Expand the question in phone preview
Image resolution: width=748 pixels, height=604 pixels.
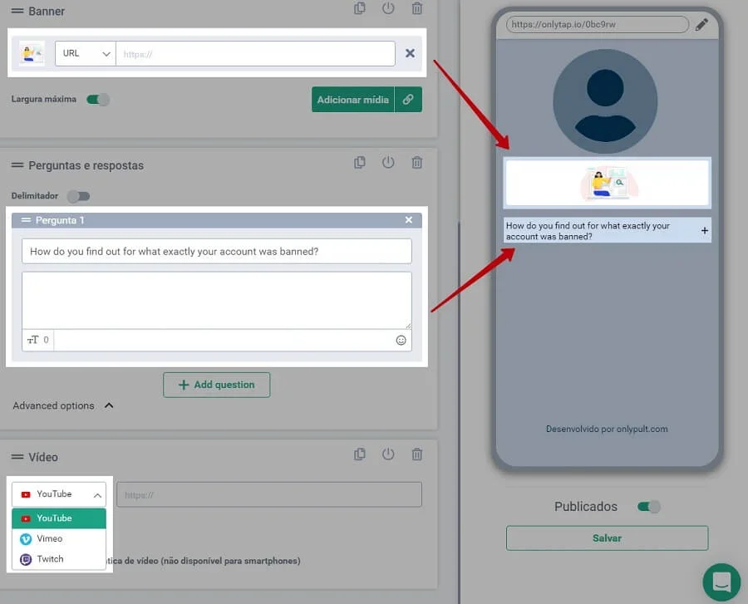pyautogui.click(x=705, y=231)
